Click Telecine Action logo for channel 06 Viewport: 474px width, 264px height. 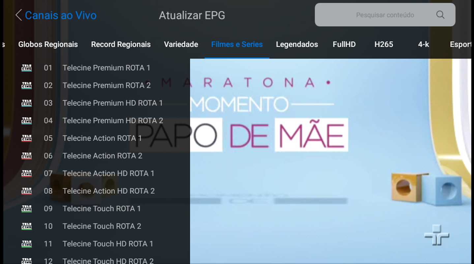(27, 156)
